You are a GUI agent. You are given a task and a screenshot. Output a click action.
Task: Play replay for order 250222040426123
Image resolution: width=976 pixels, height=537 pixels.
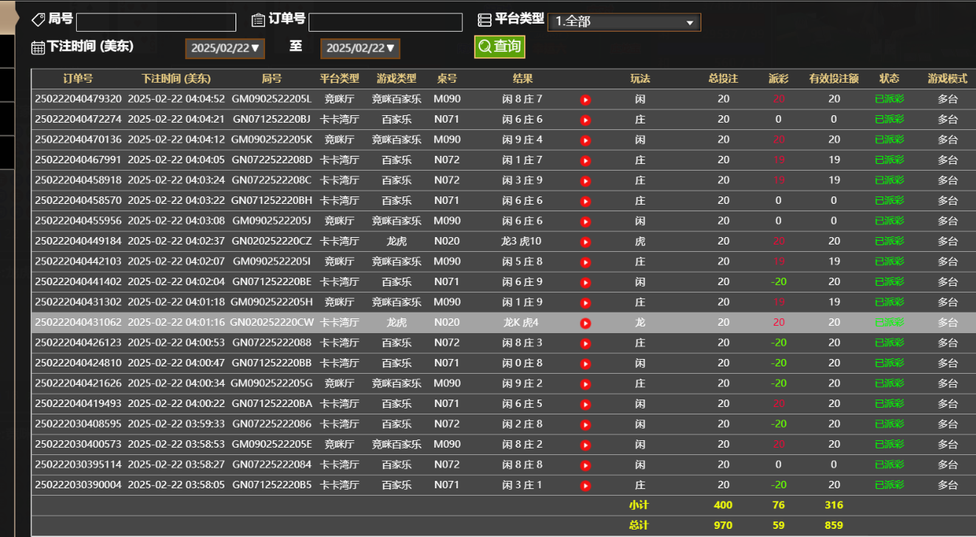tap(585, 343)
